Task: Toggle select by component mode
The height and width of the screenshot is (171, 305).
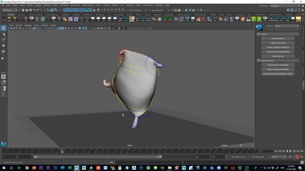Action: (56, 10)
